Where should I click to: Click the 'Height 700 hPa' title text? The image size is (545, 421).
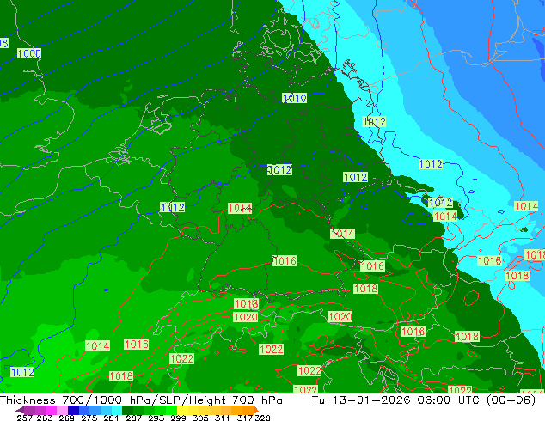(x=236, y=400)
